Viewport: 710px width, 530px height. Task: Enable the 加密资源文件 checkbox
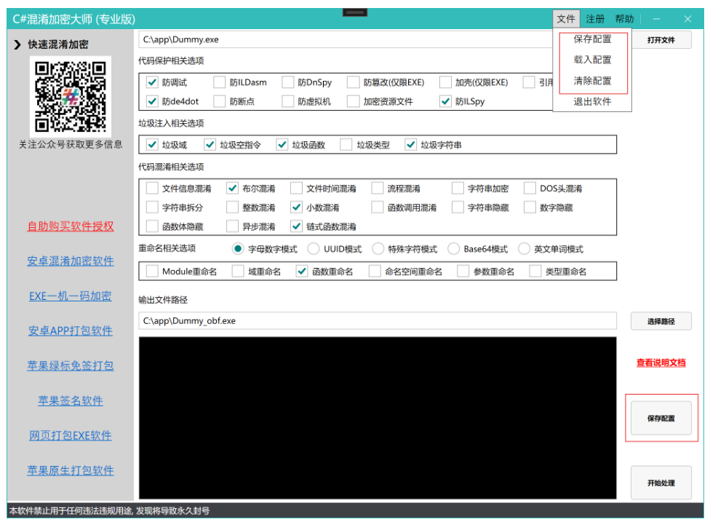pos(354,101)
